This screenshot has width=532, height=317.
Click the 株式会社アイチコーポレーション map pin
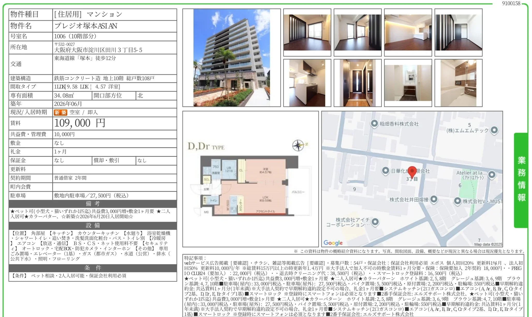(x=375, y=222)
